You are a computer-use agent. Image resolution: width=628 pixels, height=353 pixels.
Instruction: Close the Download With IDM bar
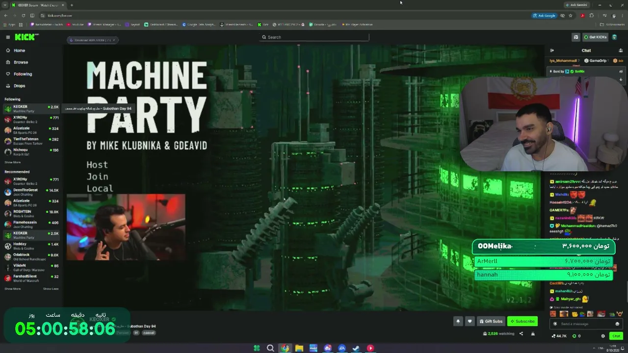pyautogui.click(x=113, y=40)
